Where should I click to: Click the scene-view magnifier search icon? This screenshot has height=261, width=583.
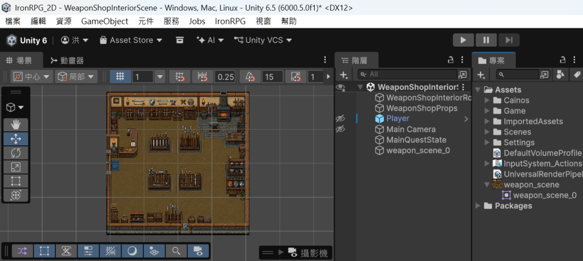click(x=176, y=251)
